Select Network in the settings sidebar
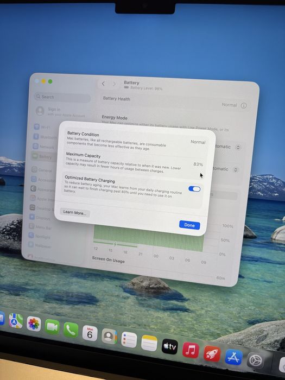This screenshot has width=285, height=380. (43, 147)
